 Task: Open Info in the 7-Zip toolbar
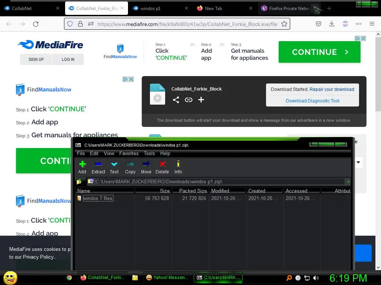pos(178,167)
